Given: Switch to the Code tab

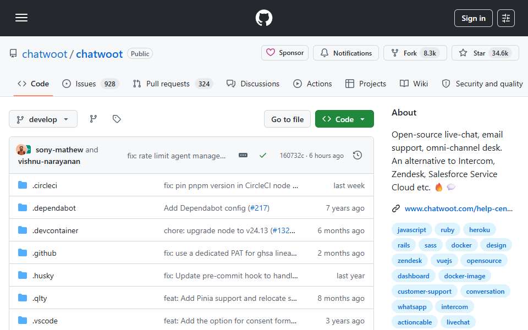Looking at the screenshot, I should tap(33, 84).
